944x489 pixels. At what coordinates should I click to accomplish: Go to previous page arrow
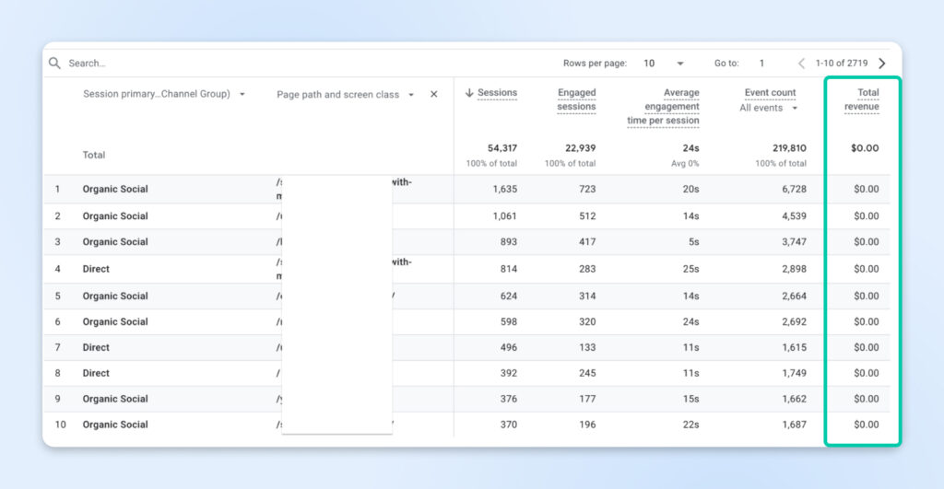801,64
